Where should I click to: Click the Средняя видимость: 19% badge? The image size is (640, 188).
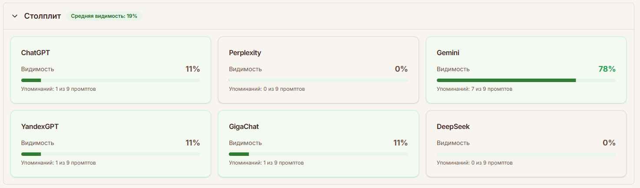coord(104,16)
